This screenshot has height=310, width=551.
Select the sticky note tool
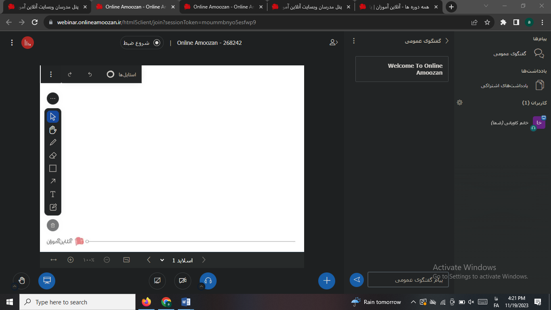point(53,207)
